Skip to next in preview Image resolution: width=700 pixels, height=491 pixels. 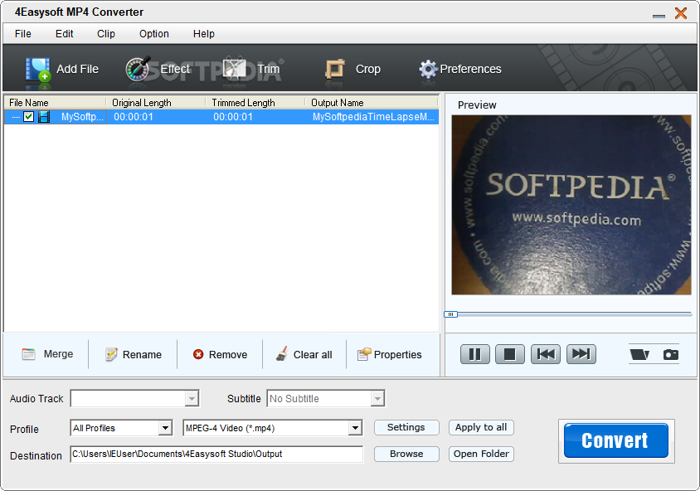point(581,354)
